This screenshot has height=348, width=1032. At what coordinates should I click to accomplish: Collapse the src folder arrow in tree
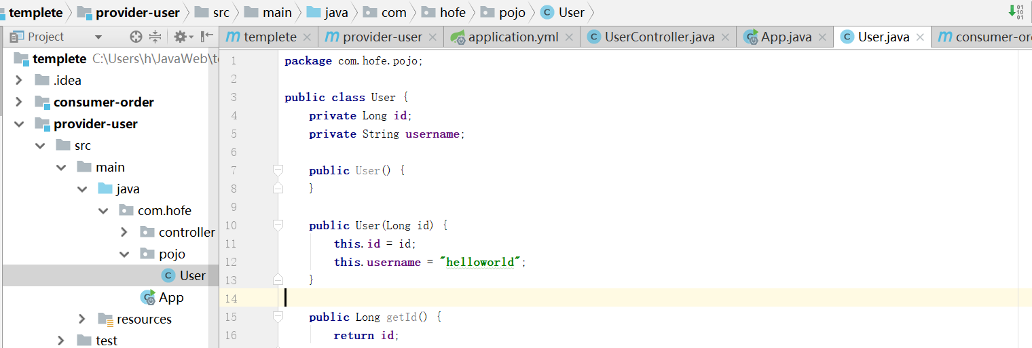(x=40, y=145)
